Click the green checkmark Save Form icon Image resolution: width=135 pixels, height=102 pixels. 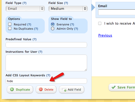114,87
